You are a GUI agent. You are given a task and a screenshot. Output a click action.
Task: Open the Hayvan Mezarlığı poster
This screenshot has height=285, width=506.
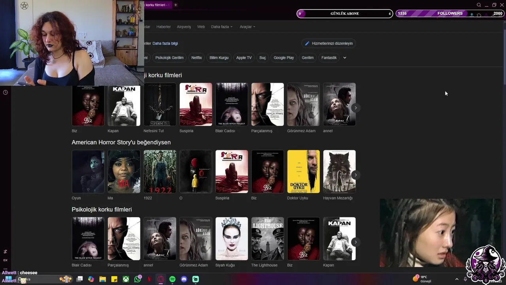(340, 171)
